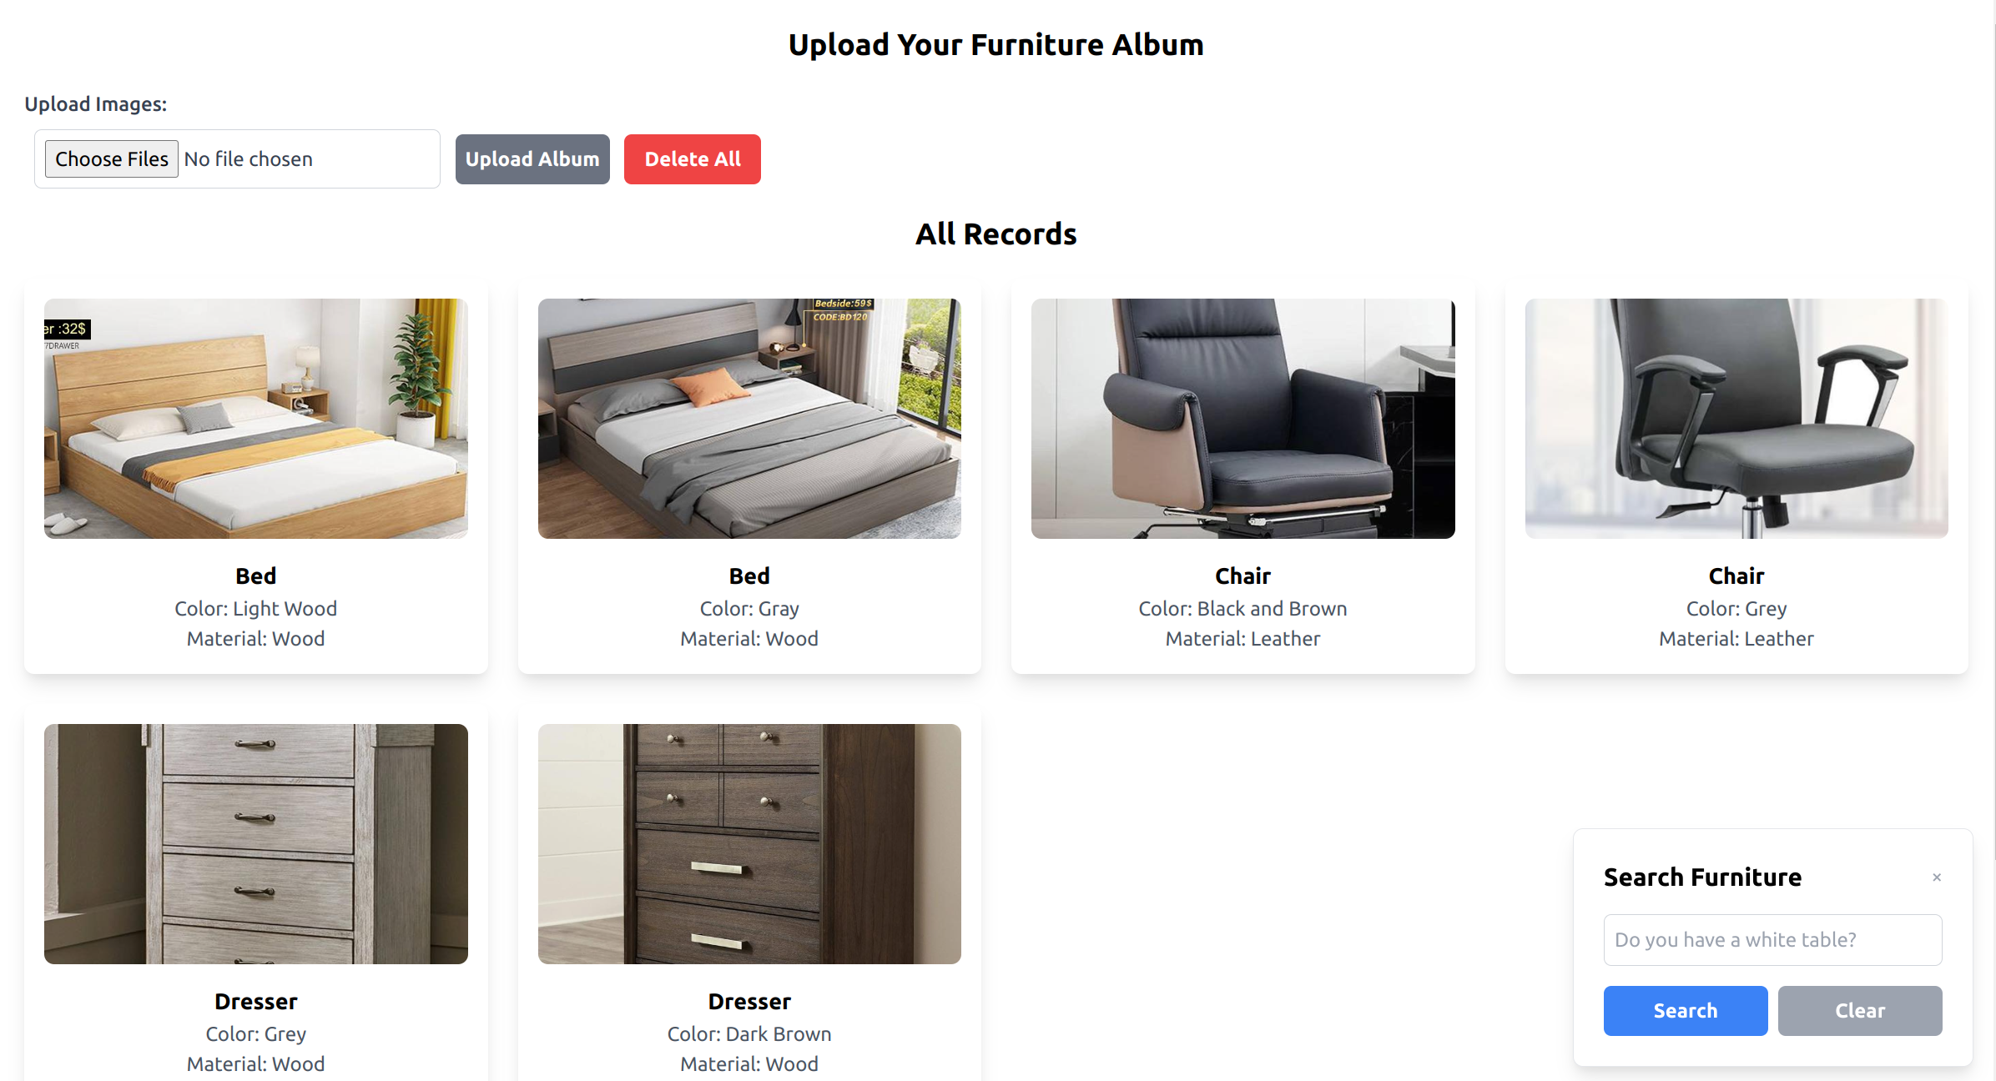Open the gray bed image

(749, 418)
